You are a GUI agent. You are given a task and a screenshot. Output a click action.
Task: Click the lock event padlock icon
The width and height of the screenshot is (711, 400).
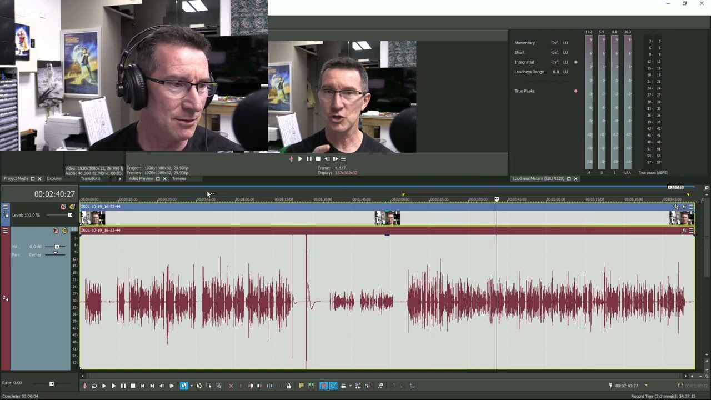[x=289, y=386]
